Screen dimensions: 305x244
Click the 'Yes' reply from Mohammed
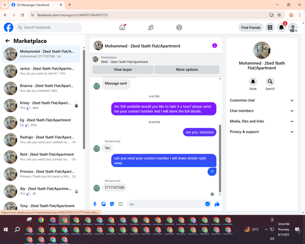[x=107, y=148]
